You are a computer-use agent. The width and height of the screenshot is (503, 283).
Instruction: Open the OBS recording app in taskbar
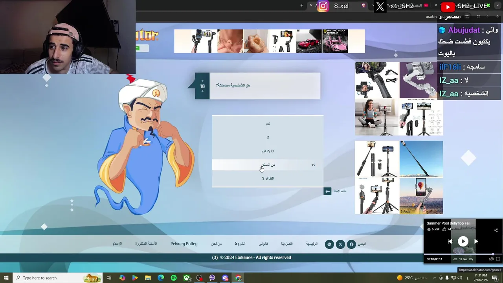[x=200, y=278]
